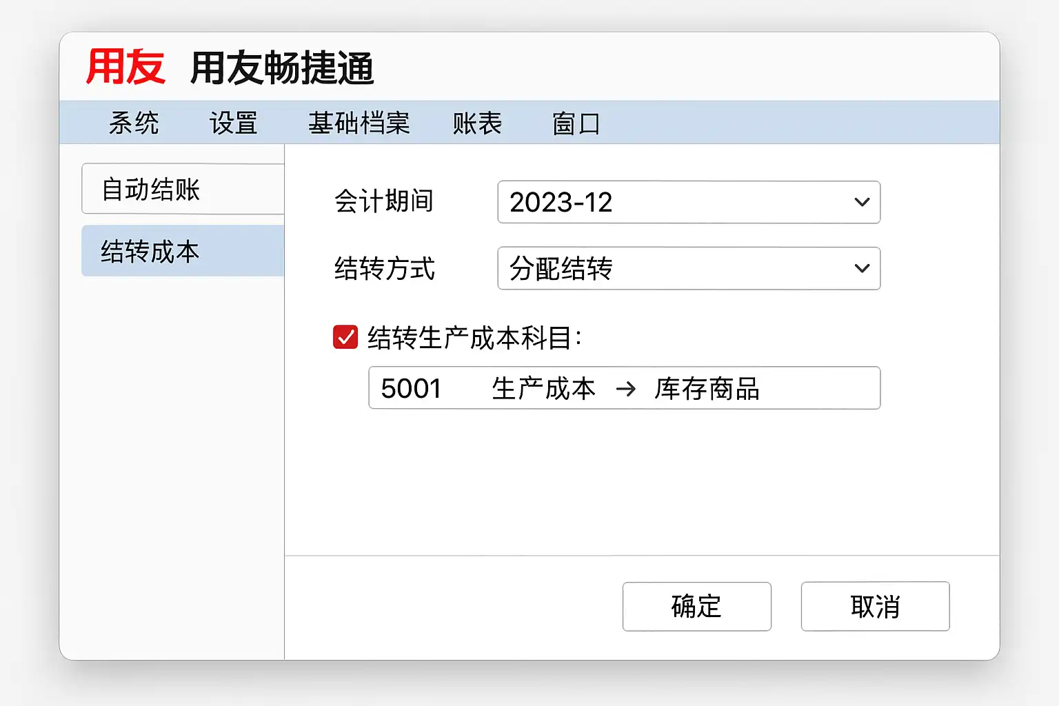1059x706 pixels.
Task: Click the 结转方式 dropdown chevron arrow
Action: (862, 268)
